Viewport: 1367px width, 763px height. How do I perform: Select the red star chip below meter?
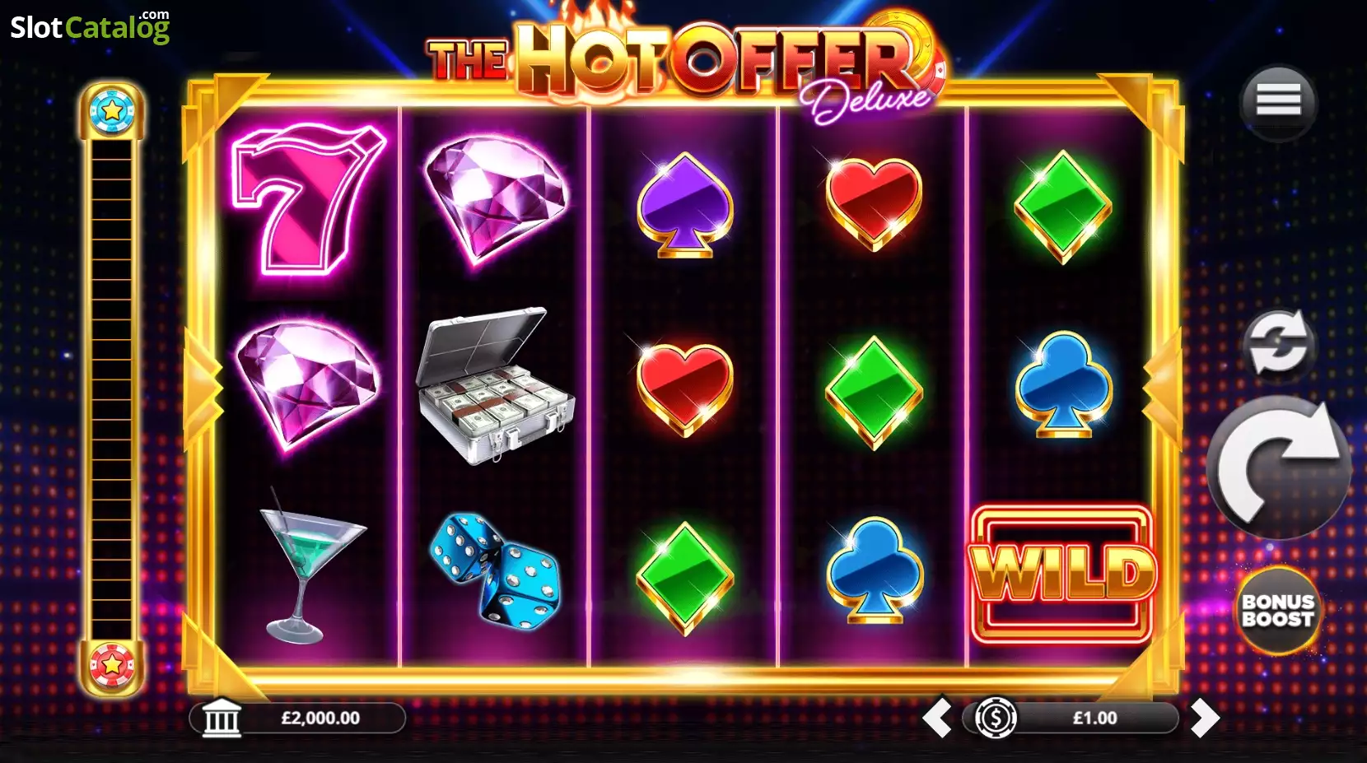click(x=112, y=664)
